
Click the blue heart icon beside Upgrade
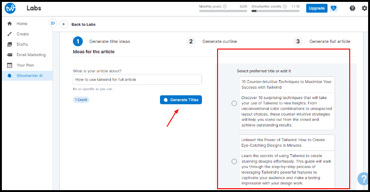[x=333, y=8]
